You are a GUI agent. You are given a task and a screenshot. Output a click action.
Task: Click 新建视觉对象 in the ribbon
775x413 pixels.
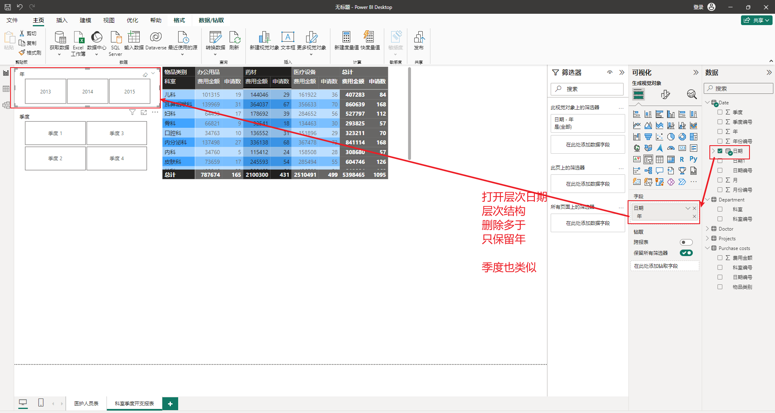264,40
